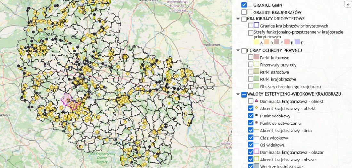Click the Ciąg widokowy label text
The image size is (352, 168).
tap(274, 138)
